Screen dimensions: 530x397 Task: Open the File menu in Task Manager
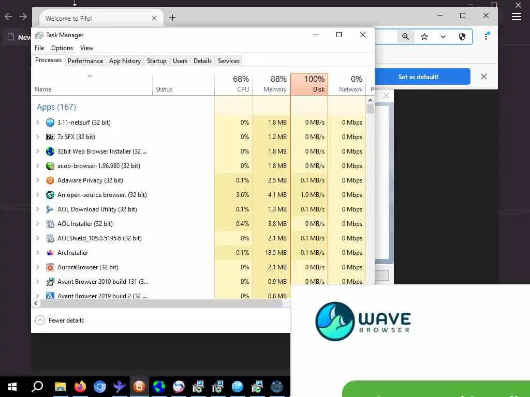[x=39, y=48]
